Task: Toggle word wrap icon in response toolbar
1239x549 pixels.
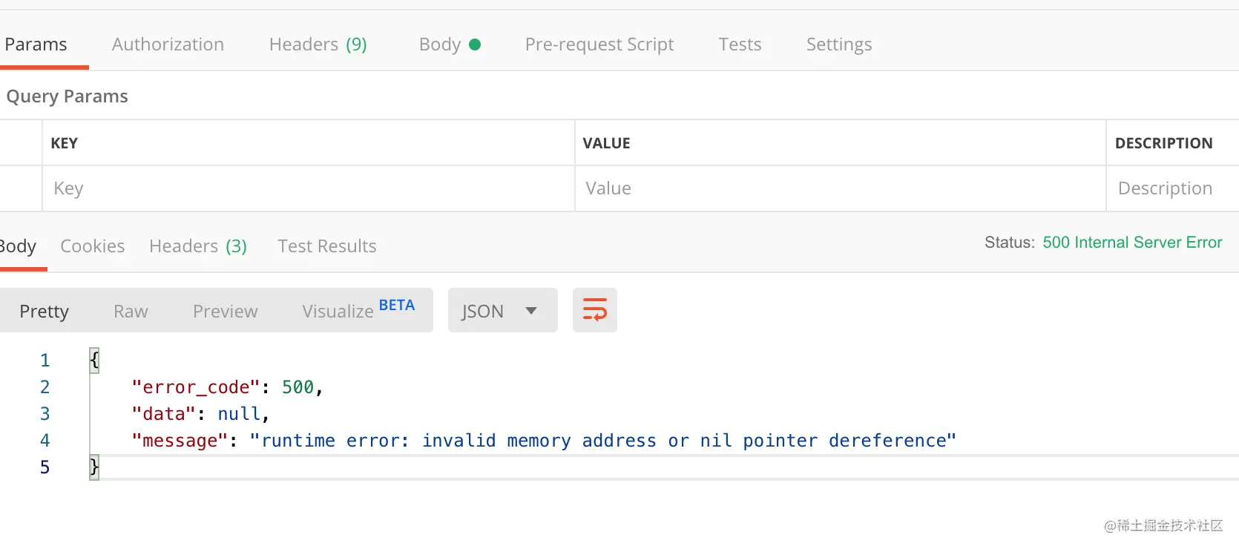Action: [594, 310]
